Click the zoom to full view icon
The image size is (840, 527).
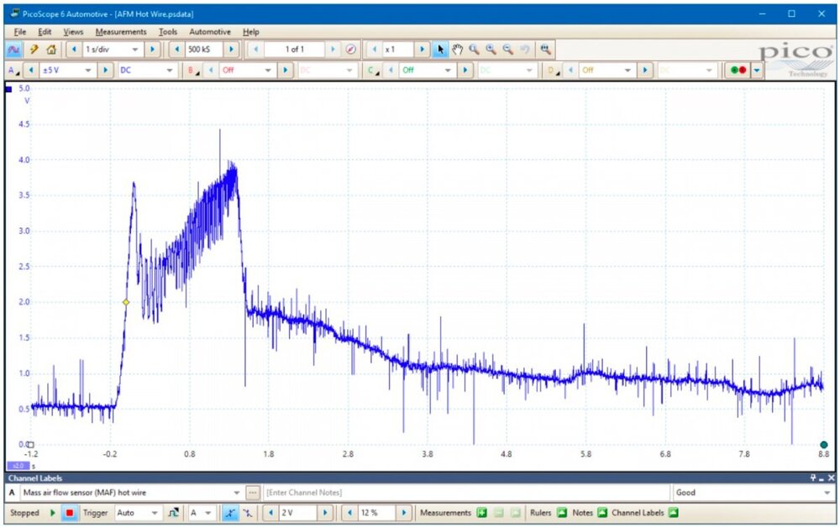pos(546,50)
